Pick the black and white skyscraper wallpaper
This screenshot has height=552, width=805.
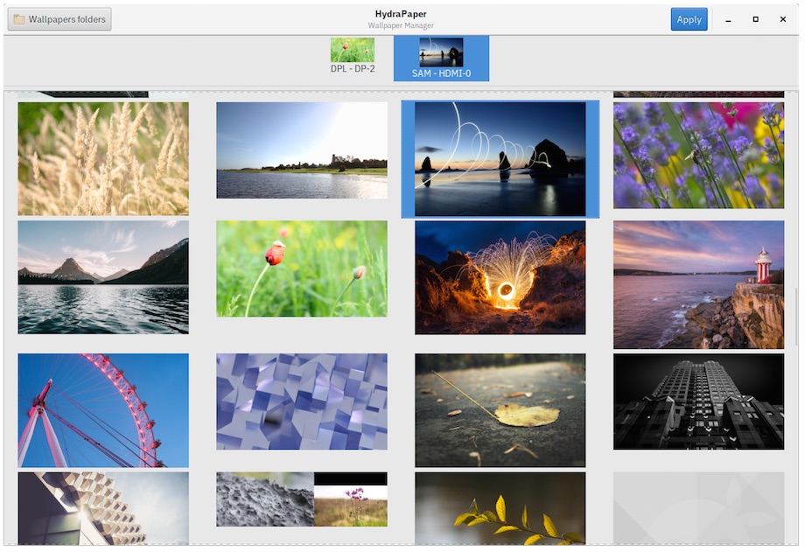[698, 402]
